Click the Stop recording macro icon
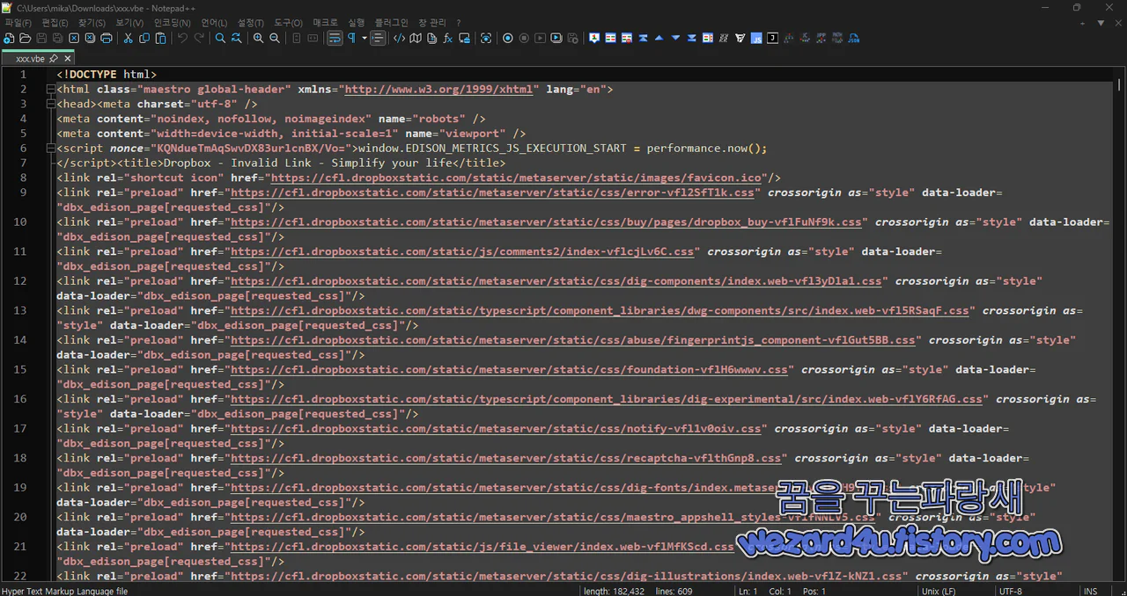The image size is (1127, 596). tap(524, 39)
